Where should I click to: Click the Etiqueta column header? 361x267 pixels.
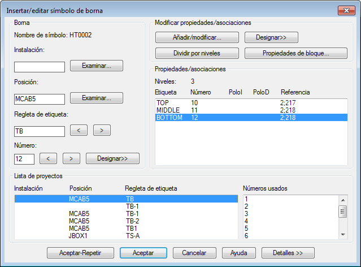166,92
